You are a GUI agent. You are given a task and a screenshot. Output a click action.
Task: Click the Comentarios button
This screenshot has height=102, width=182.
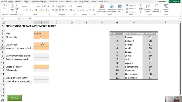tap(160, 1)
